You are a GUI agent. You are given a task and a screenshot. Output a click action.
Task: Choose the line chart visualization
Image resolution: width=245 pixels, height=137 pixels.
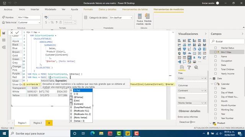coord(180,45)
